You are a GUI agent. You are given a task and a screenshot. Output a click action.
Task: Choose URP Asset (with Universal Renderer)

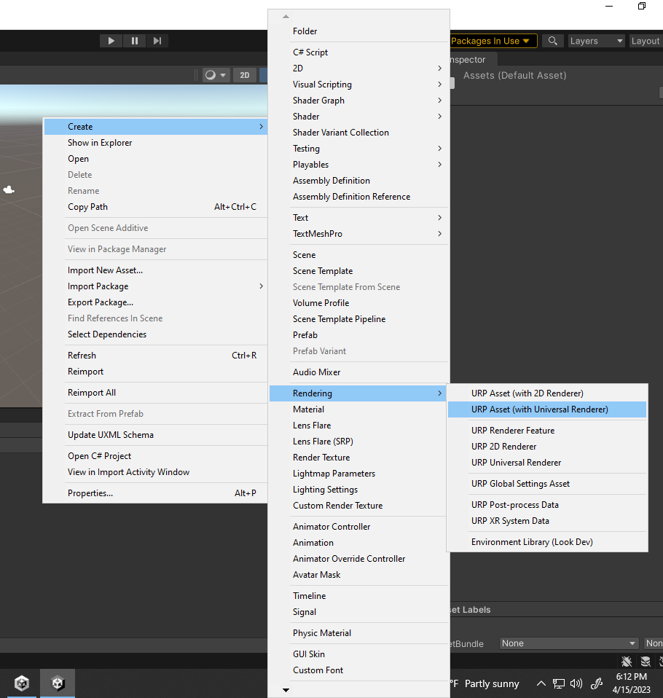pyautogui.click(x=547, y=409)
